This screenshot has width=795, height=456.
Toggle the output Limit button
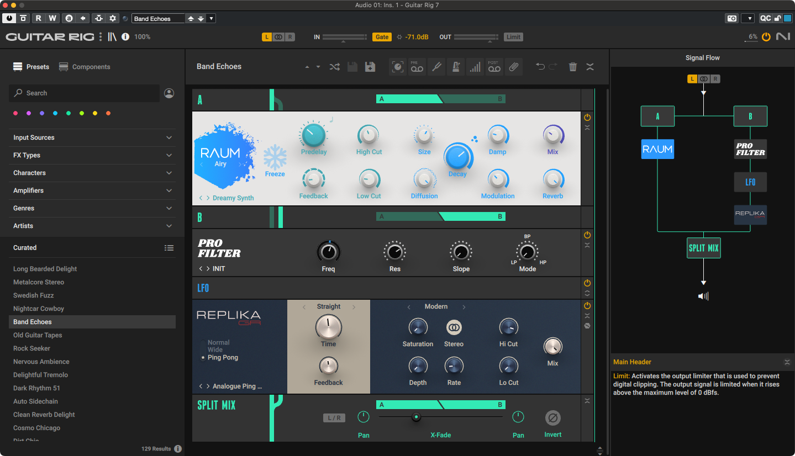pos(513,37)
